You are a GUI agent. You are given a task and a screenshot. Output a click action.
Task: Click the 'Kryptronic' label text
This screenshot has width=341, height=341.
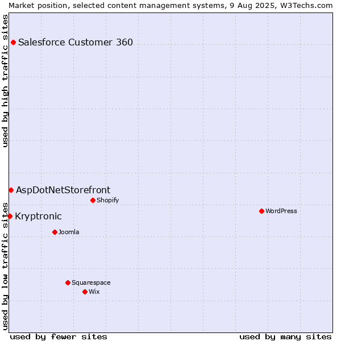(38, 217)
